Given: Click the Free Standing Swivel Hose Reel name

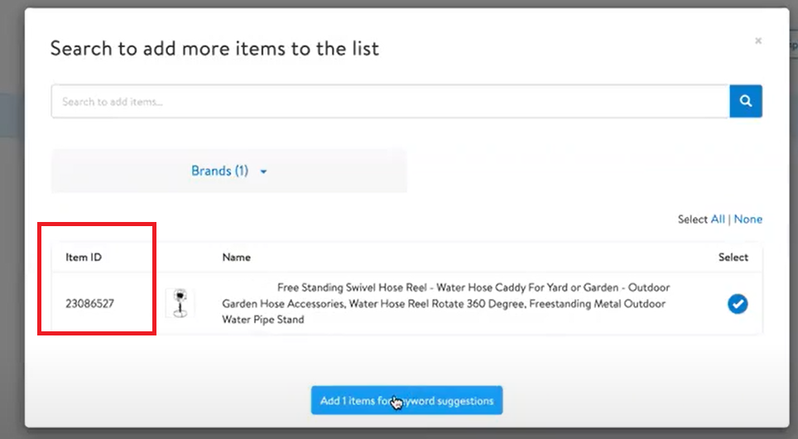Looking at the screenshot, I should [x=445, y=303].
